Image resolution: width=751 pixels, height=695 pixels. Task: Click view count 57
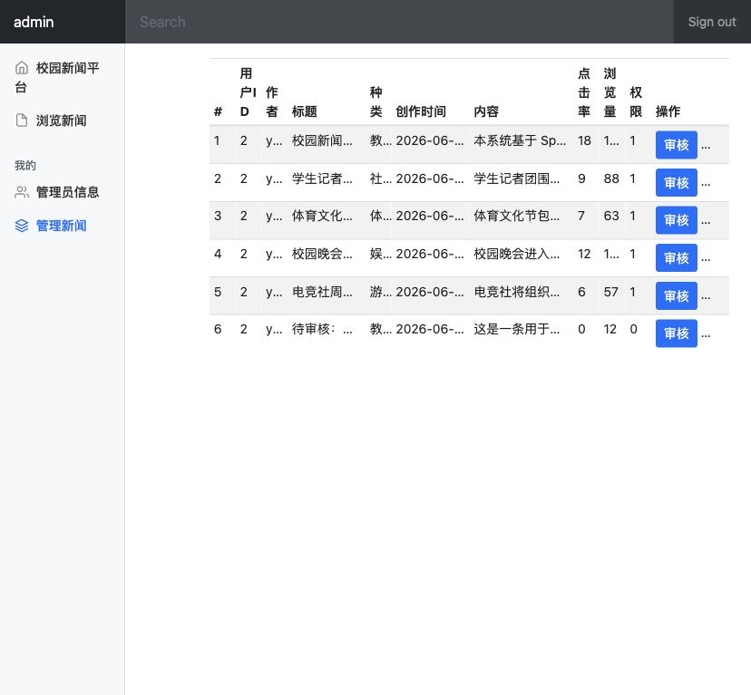610,292
